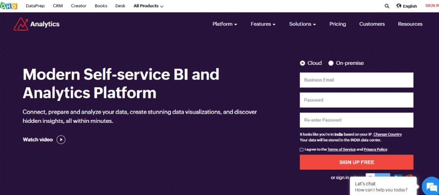Select the On-premise radio option
The image size is (439, 195).
click(x=331, y=63)
